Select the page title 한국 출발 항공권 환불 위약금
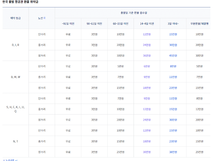 tap(20, 2)
